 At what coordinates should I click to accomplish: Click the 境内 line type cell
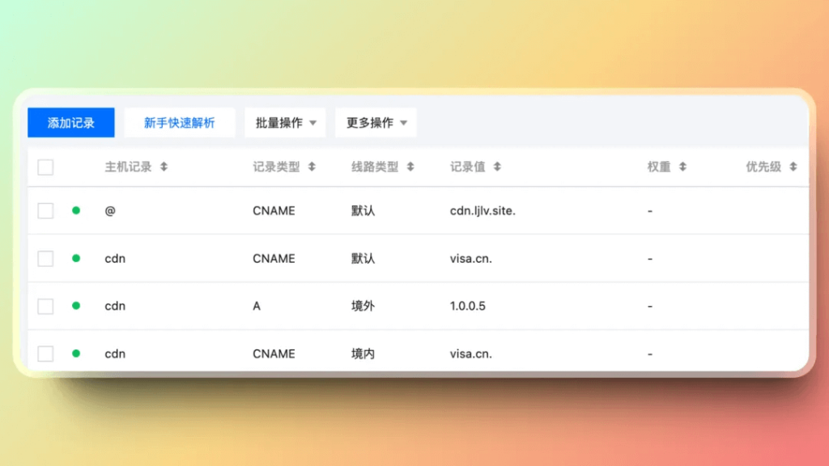(x=363, y=354)
